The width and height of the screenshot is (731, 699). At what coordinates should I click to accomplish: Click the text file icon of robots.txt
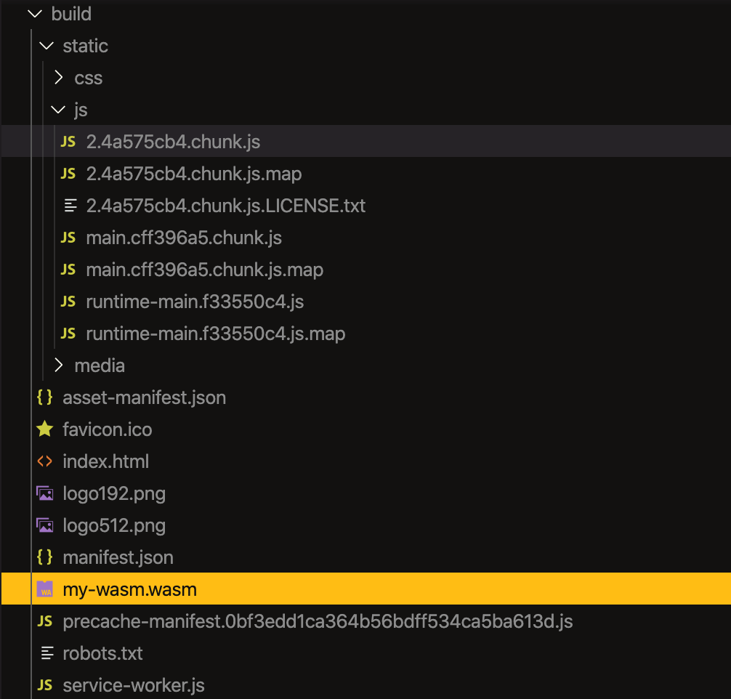(x=47, y=652)
